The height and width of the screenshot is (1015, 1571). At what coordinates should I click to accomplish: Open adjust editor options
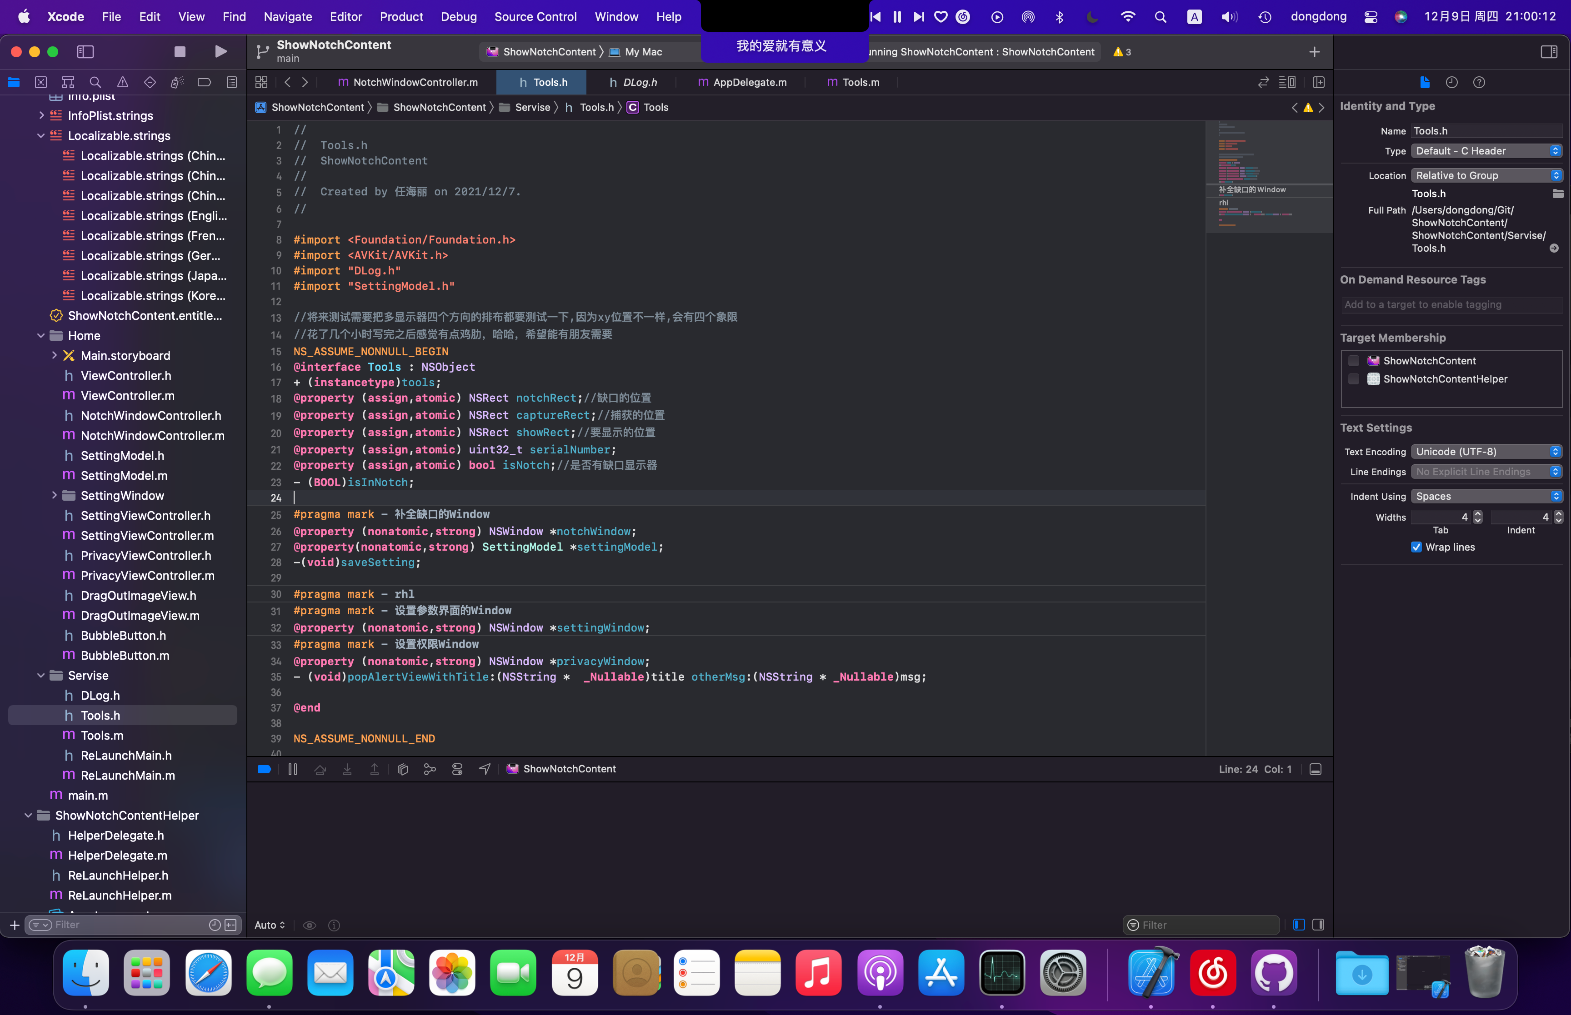pos(1287,82)
